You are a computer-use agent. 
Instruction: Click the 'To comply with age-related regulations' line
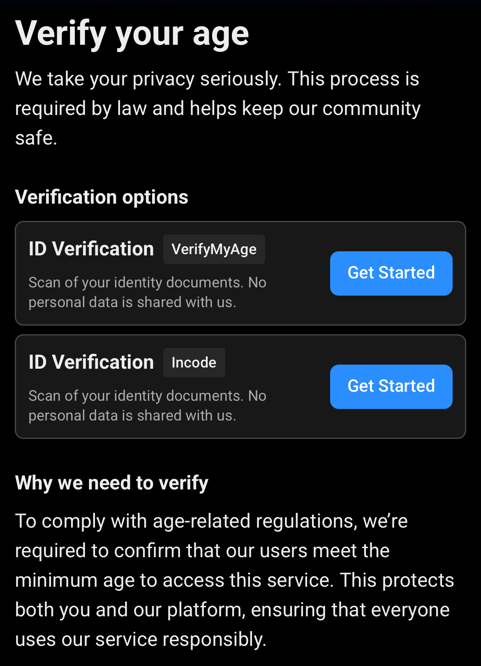pos(211,521)
